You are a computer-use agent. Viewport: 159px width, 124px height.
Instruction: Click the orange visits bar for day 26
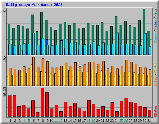[x=127, y=73]
